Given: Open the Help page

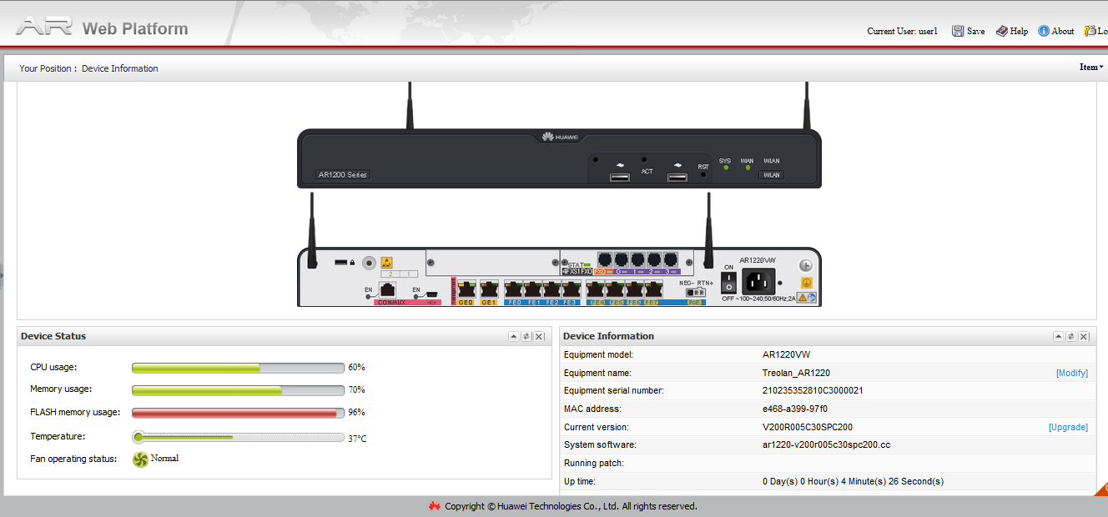Looking at the screenshot, I should pyautogui.click(x=1011, y=31).
